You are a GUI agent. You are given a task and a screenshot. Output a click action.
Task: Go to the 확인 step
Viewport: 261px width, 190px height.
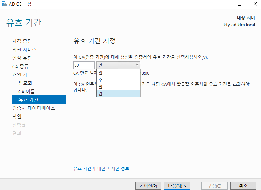[17, 116]
